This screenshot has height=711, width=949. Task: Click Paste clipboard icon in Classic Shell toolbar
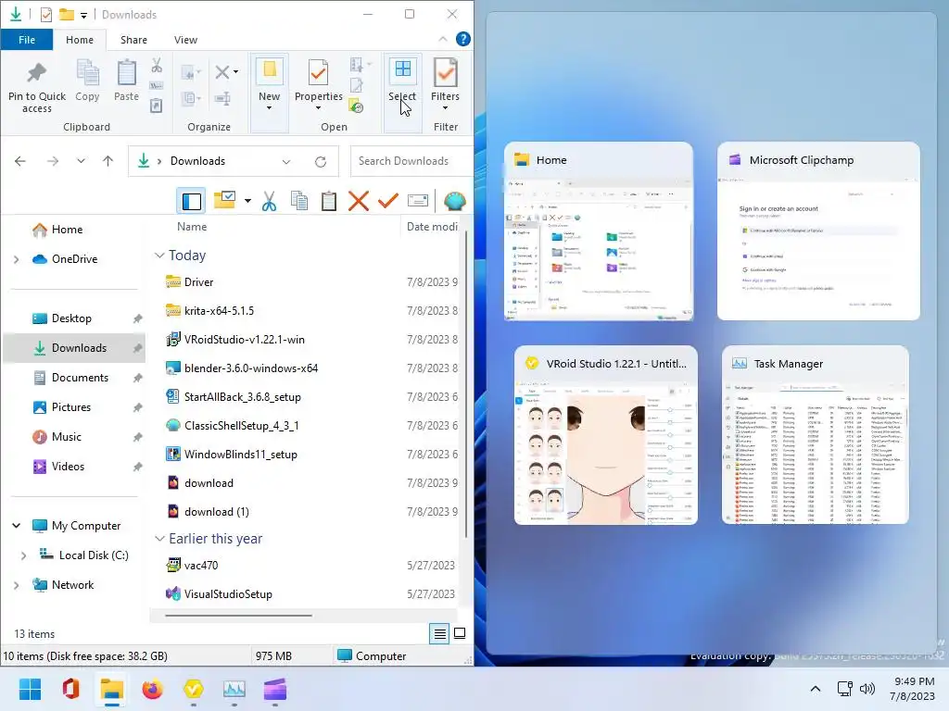(329, 201)
